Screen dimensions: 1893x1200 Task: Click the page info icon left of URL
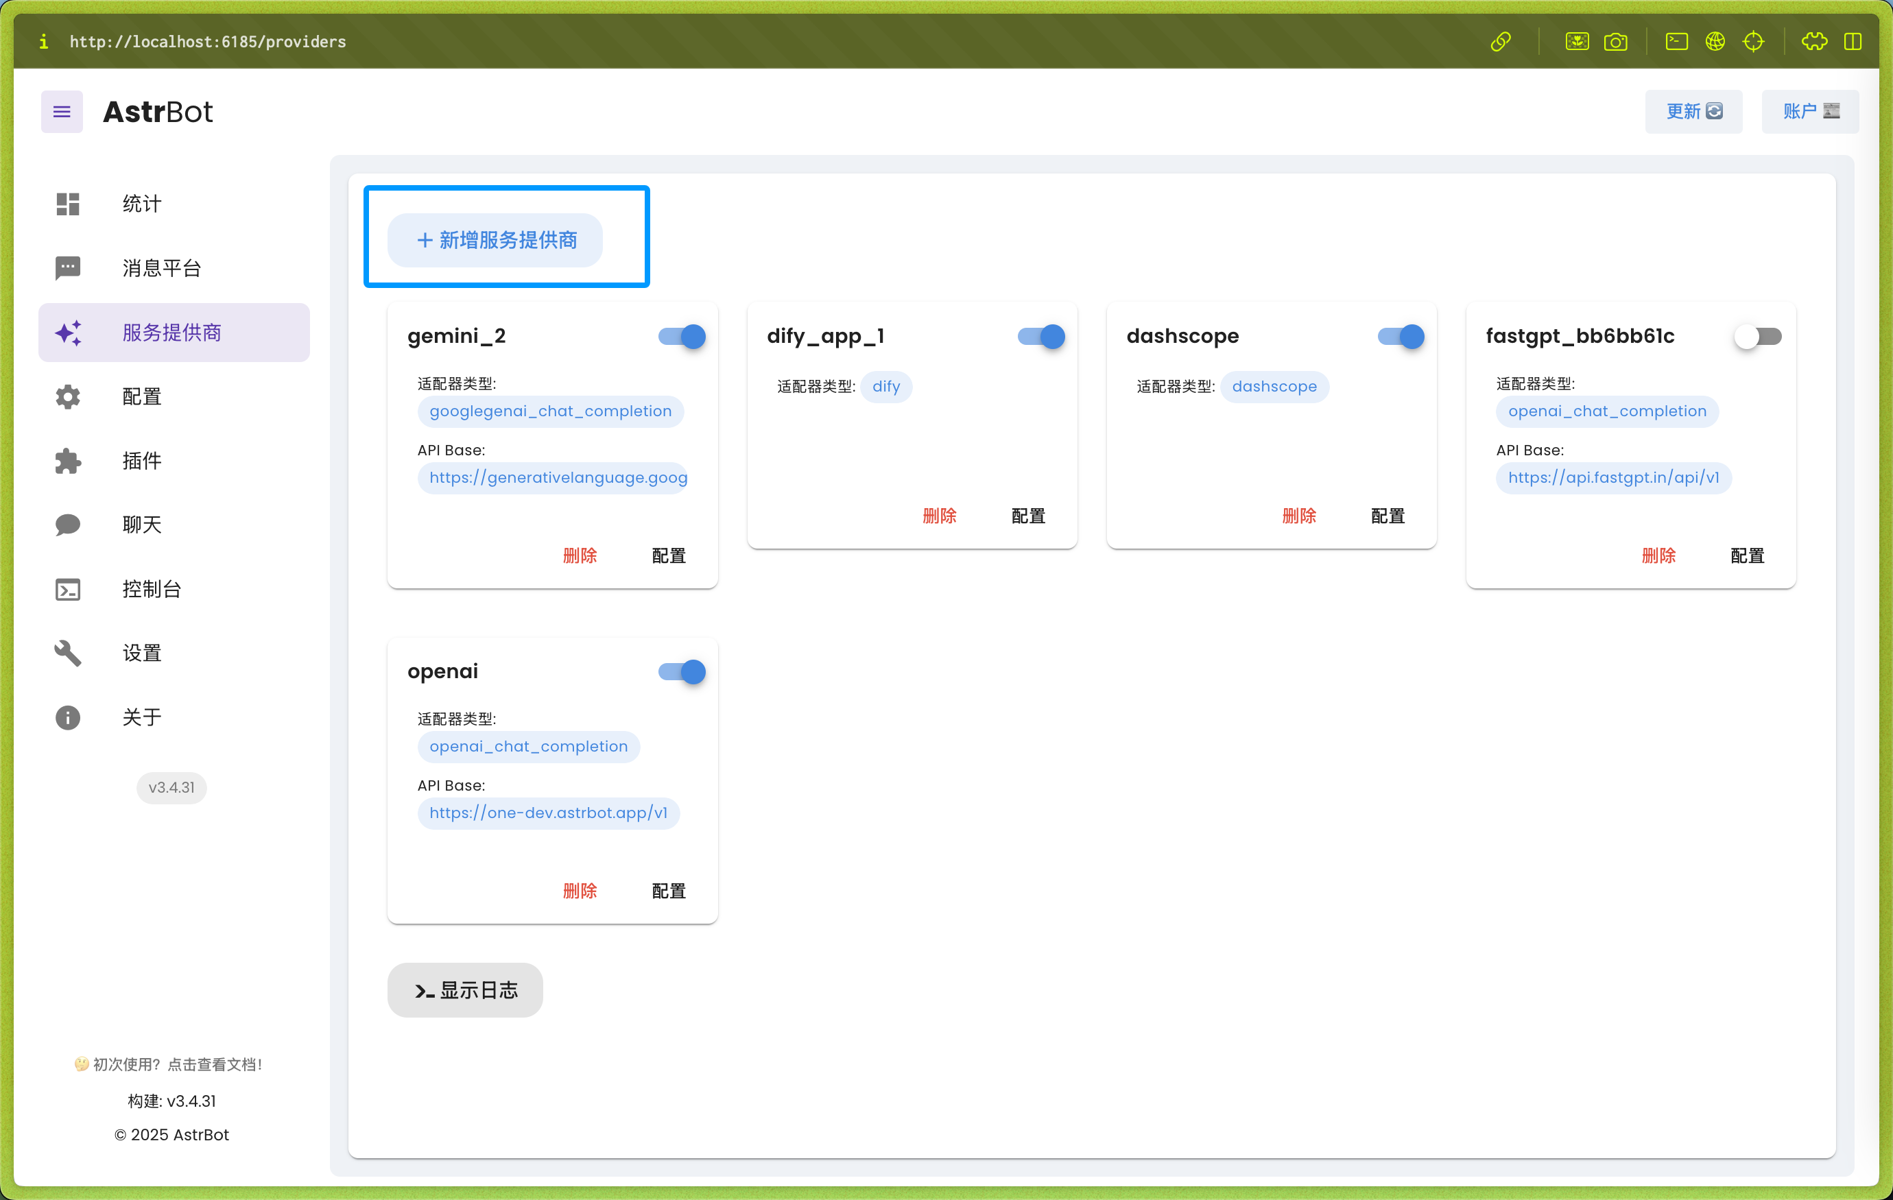pos(43,42)
